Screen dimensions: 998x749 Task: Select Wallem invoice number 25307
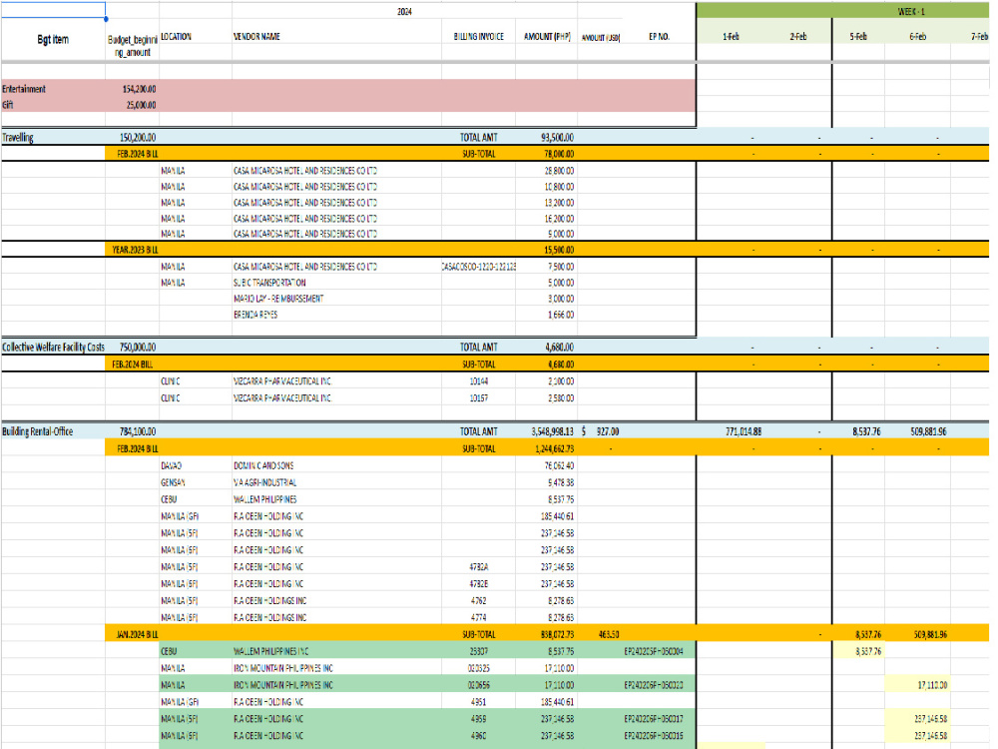(x=479, y=651)
